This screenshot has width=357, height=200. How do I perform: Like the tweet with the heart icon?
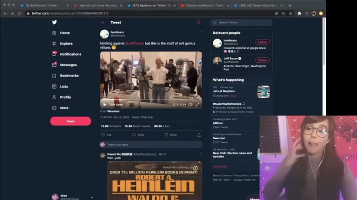167,135
